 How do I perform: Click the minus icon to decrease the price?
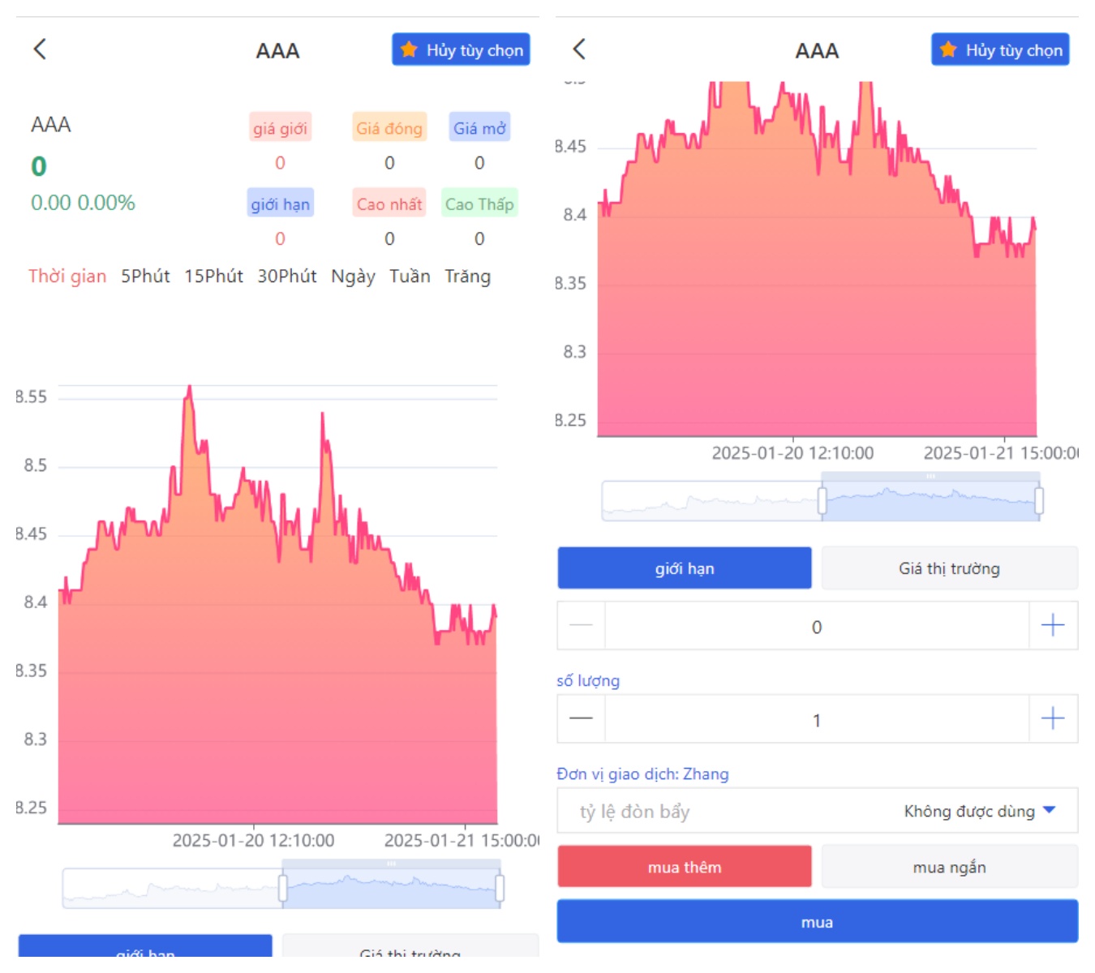pos(581,625)
